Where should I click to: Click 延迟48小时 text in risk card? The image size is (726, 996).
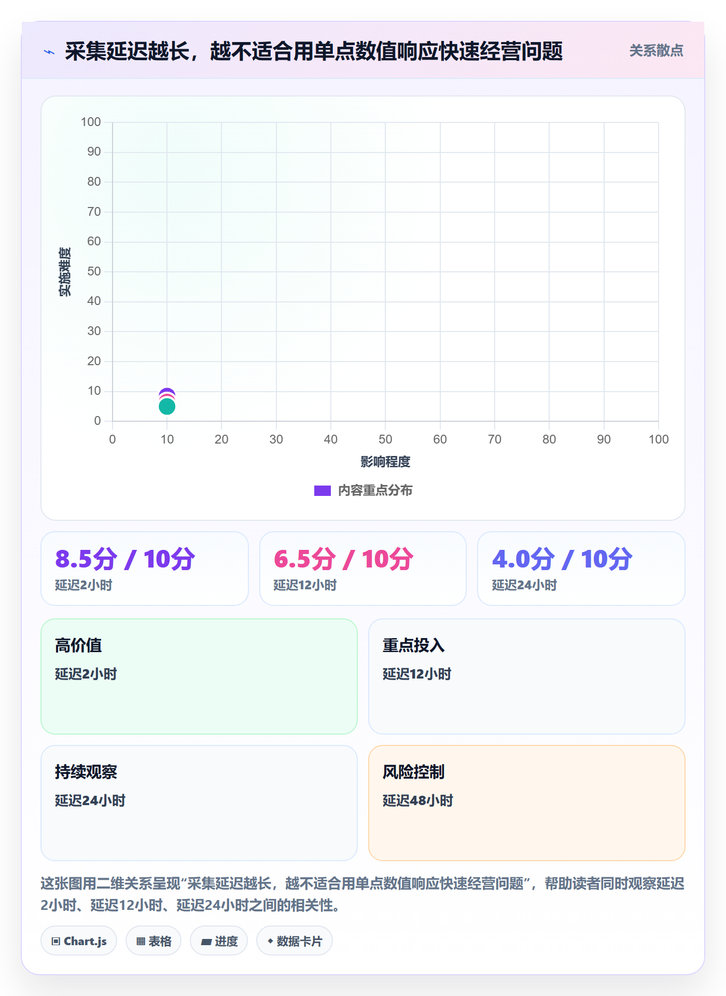pos(418,800)
